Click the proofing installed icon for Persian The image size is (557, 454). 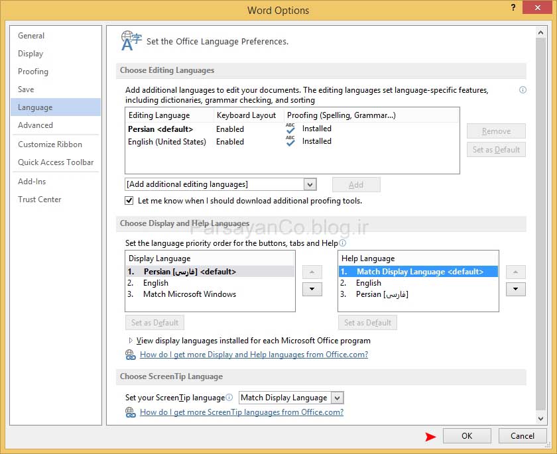tap(290, 129)
